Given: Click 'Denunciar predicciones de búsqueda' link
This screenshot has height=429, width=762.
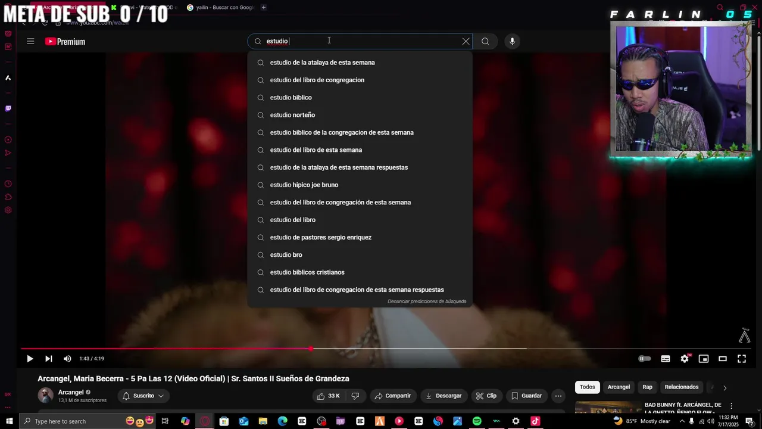Looking at the screenshot, I should (x=427, y=301).
